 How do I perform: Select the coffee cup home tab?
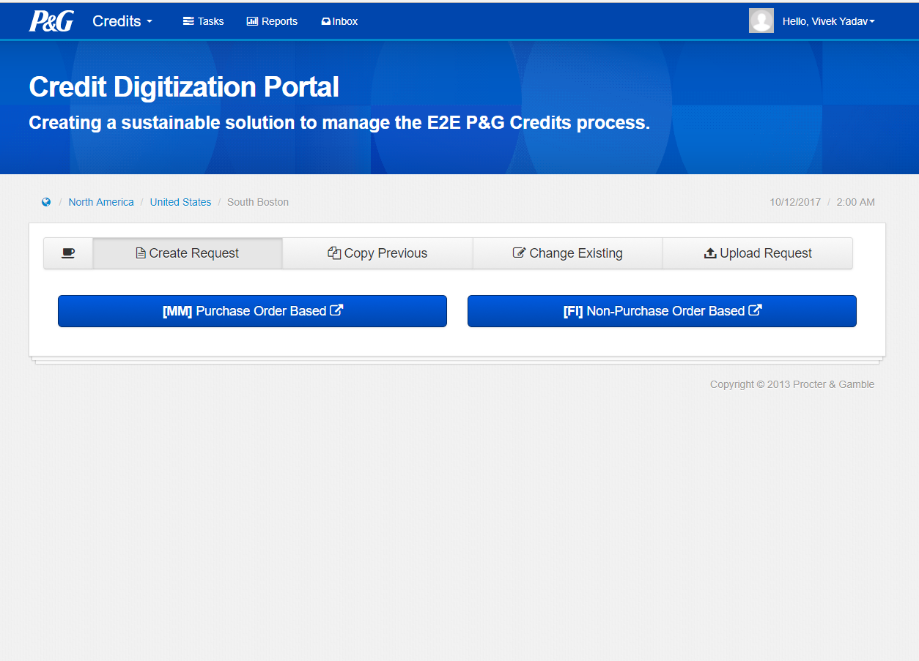tap(68, 253)
